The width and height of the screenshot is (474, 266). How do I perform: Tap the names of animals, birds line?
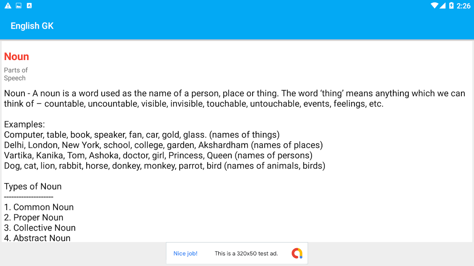164,166
